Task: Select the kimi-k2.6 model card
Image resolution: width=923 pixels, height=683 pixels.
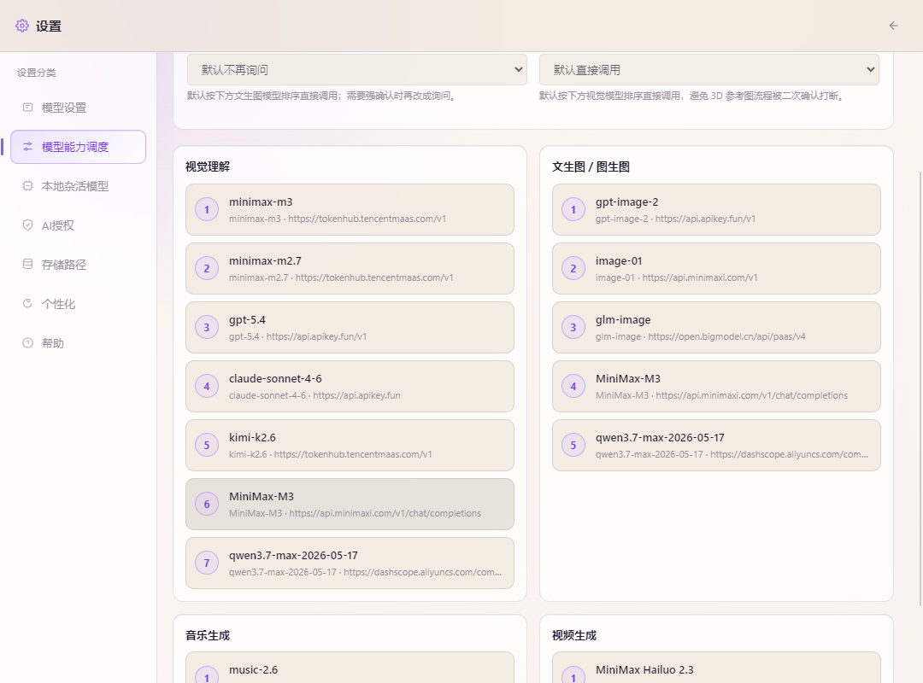Action: pos(350,445)
